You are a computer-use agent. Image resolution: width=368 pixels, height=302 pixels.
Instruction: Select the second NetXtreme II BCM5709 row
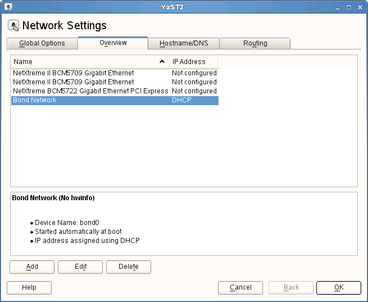[x=115, y=82]
